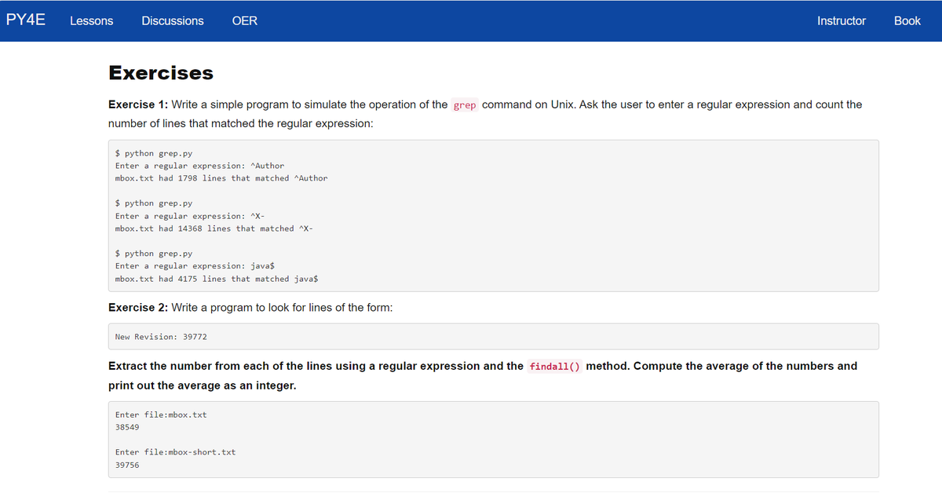Click line 'Enter a regular expression: java$'
The height and width of the screenshot is (504, 942).
(x=195, y=266)
